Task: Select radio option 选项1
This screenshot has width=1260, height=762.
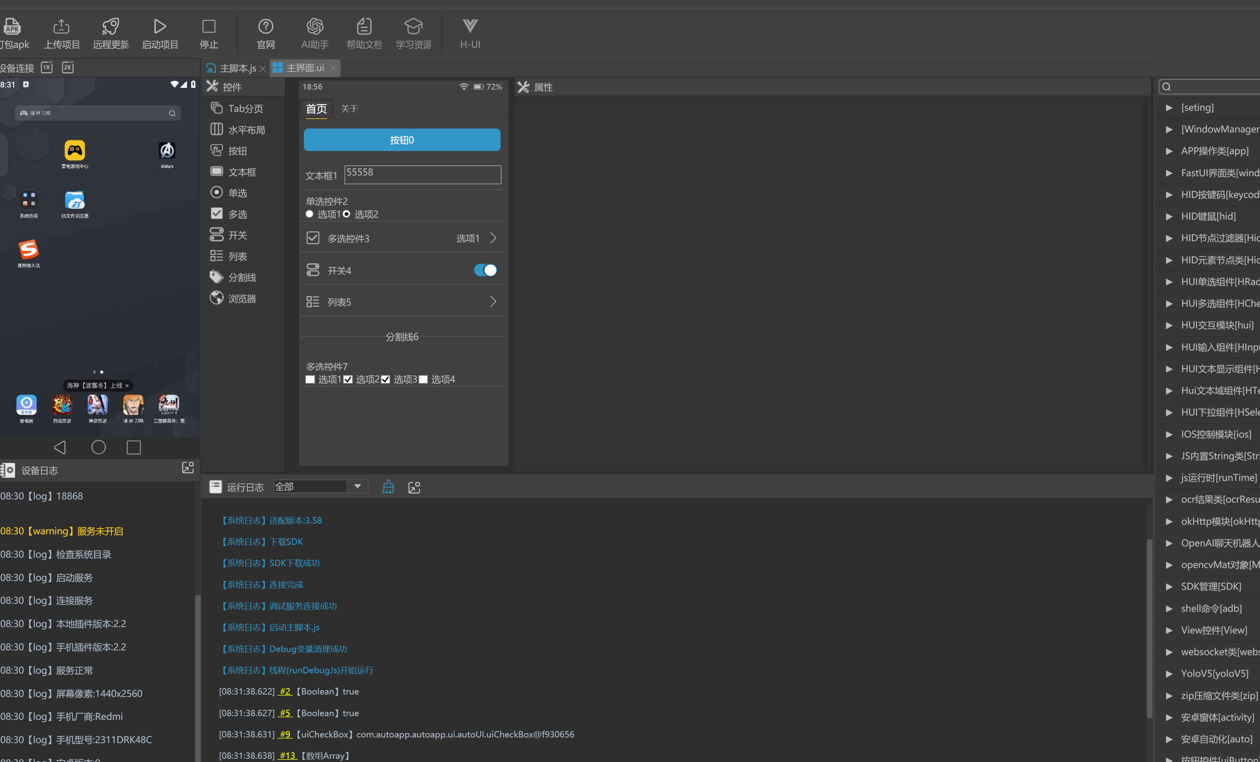Action: (x=309, y=214)
